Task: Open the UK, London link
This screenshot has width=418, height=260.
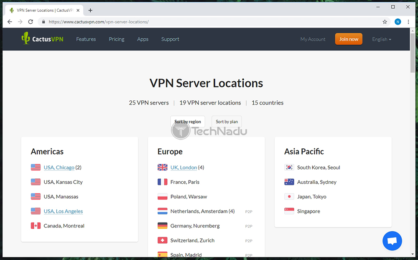Action: pyautogui.click(x=184, y=167)
